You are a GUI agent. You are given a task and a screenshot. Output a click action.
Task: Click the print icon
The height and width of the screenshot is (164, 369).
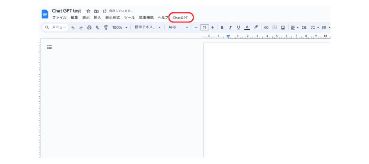coord(89,27)
